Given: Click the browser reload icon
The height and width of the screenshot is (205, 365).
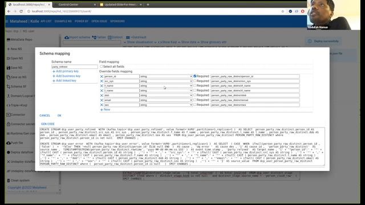Looking at the screenshot, I should [21, 11].
